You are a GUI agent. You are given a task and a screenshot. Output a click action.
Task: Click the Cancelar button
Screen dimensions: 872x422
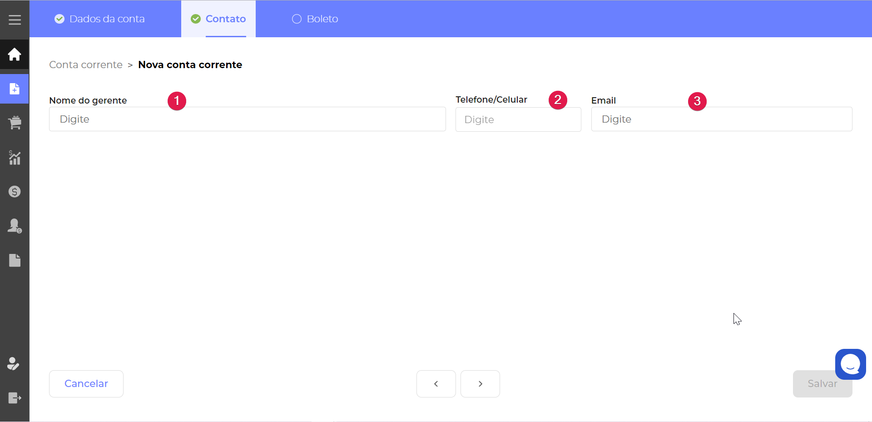coord(86,384)
